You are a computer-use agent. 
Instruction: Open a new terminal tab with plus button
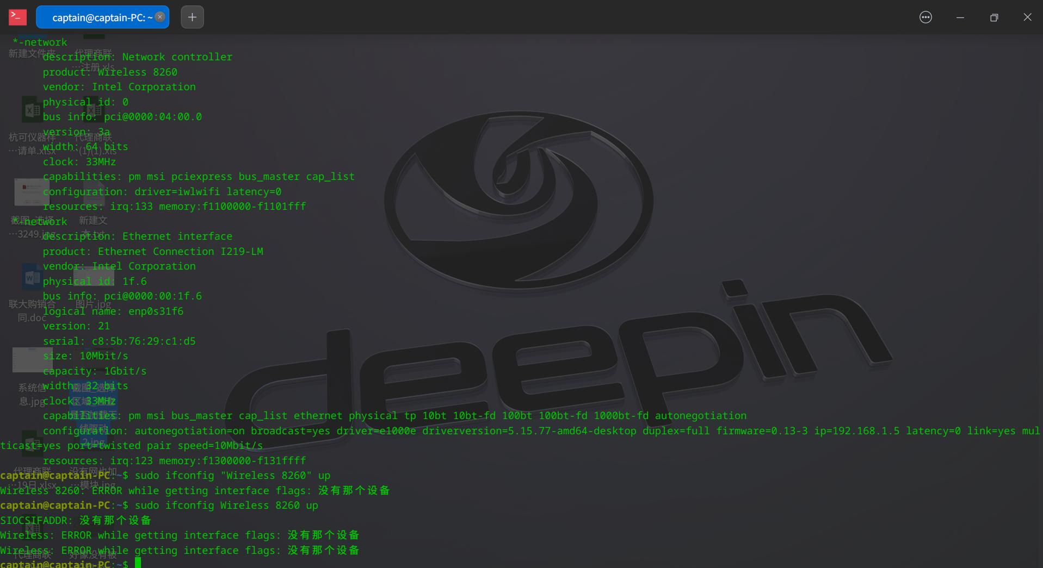coord(192,17)
